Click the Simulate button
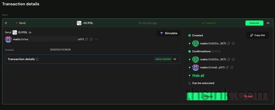 tap(168, 33)
